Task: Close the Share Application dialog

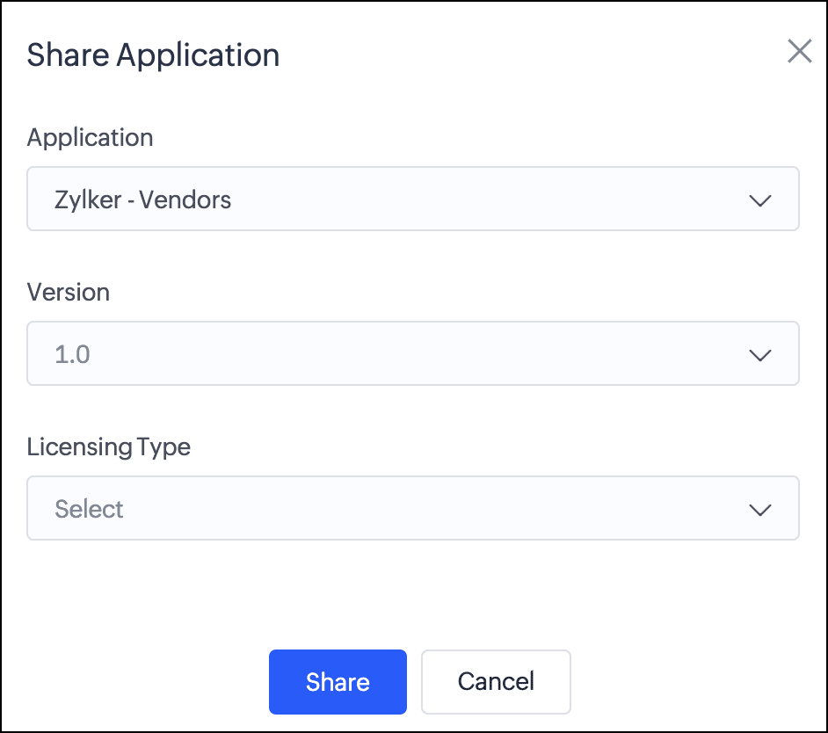Action: click(799, 52)
